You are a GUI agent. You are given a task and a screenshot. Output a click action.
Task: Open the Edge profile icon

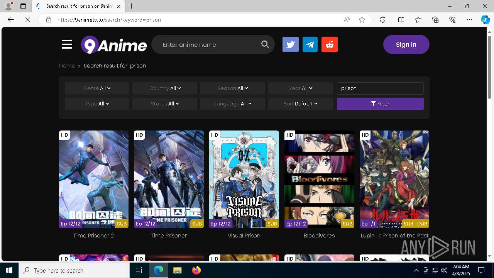[8, 6]
